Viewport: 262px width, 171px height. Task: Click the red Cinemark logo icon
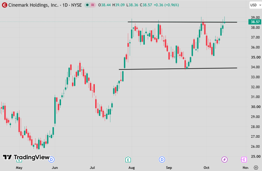5,5
